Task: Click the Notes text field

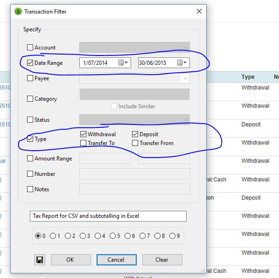Action: click(x=134, y=189)
